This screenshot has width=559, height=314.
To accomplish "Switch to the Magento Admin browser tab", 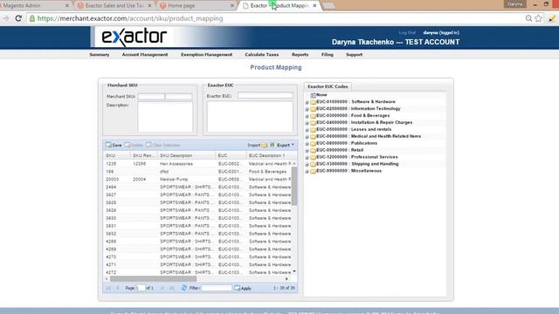I will 34,6.
